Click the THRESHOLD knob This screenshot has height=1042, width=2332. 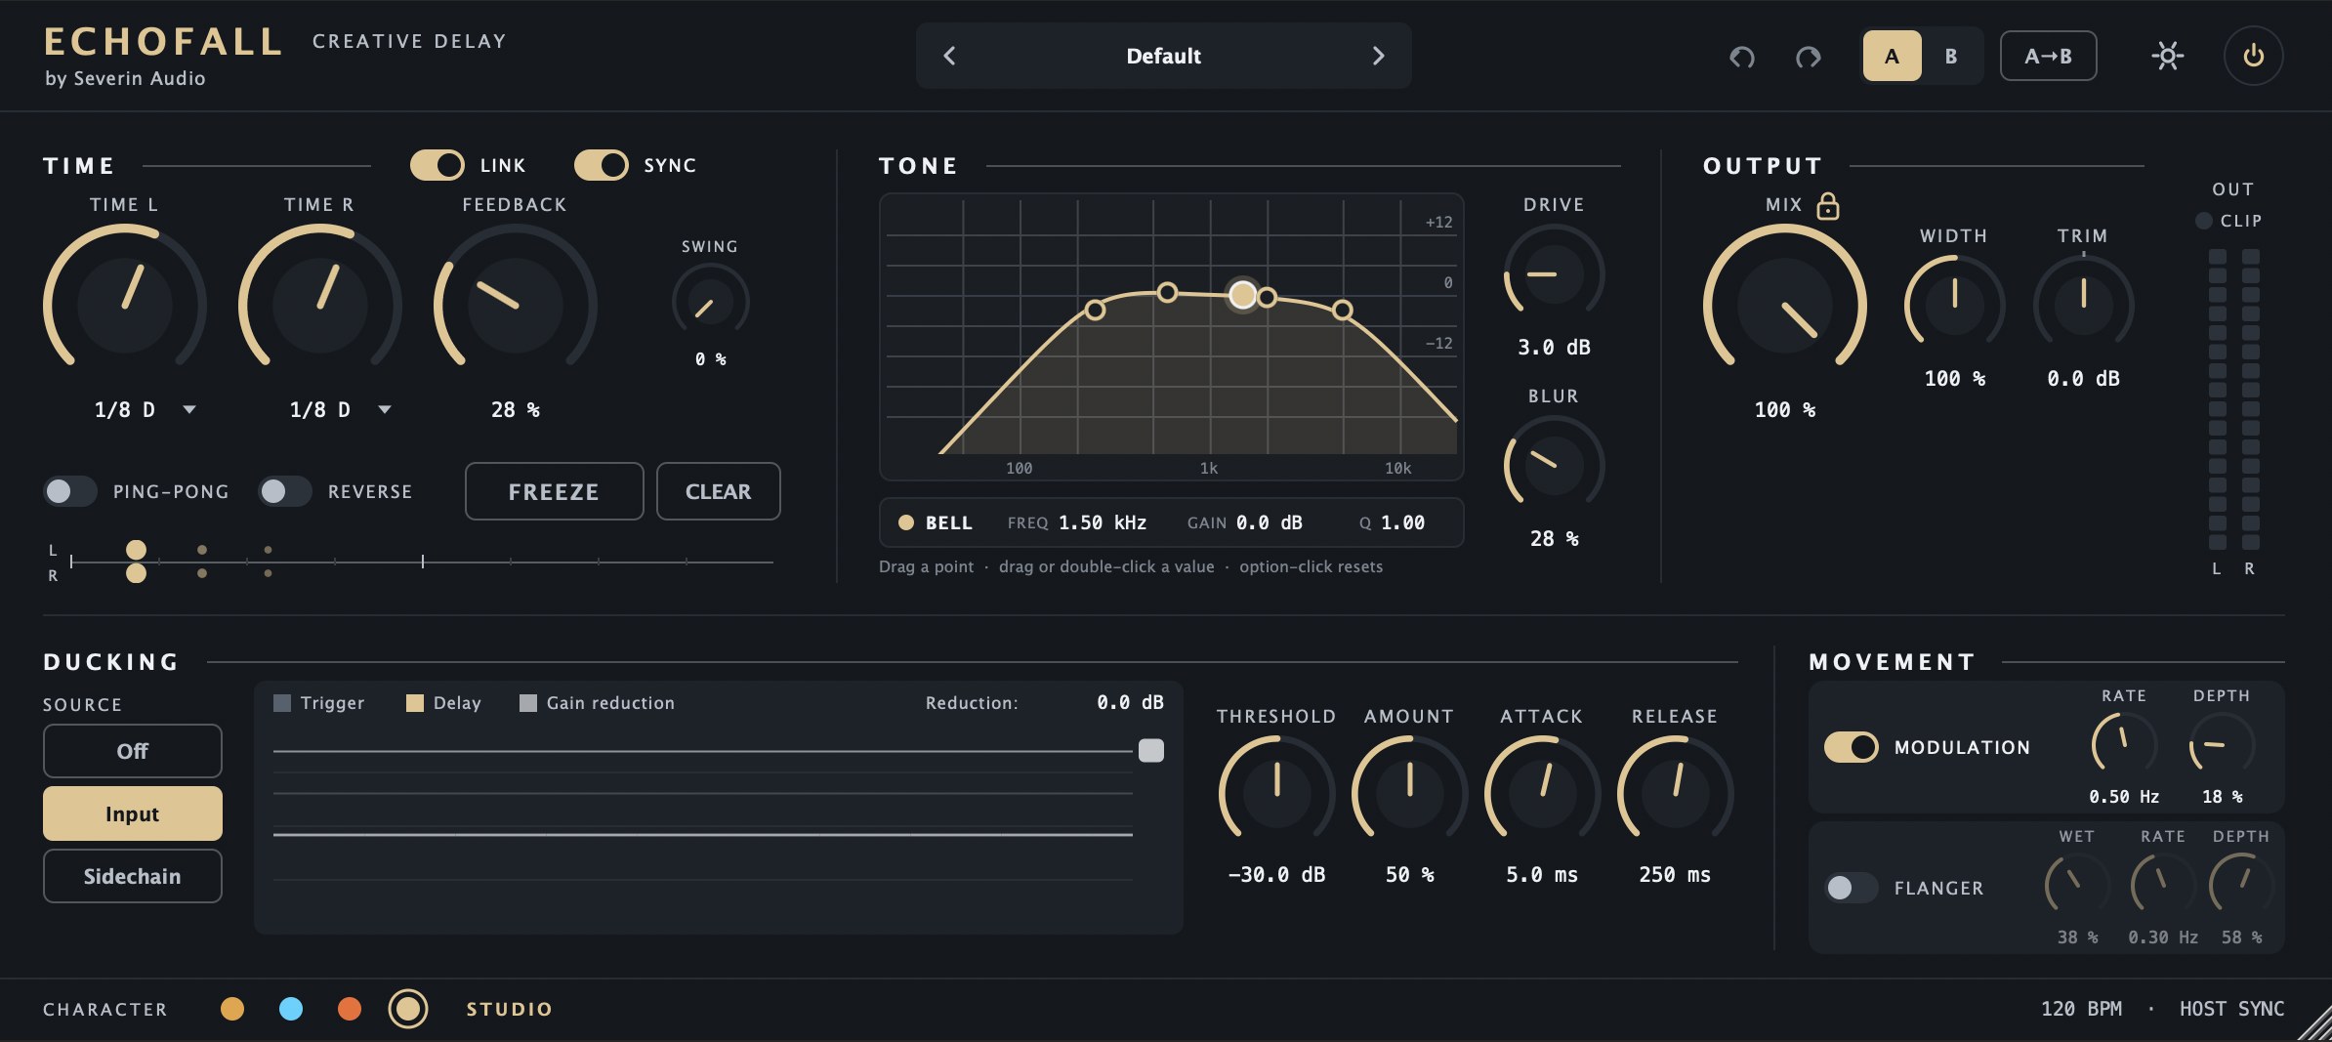pyautogui.click(x=1277, y=794)
